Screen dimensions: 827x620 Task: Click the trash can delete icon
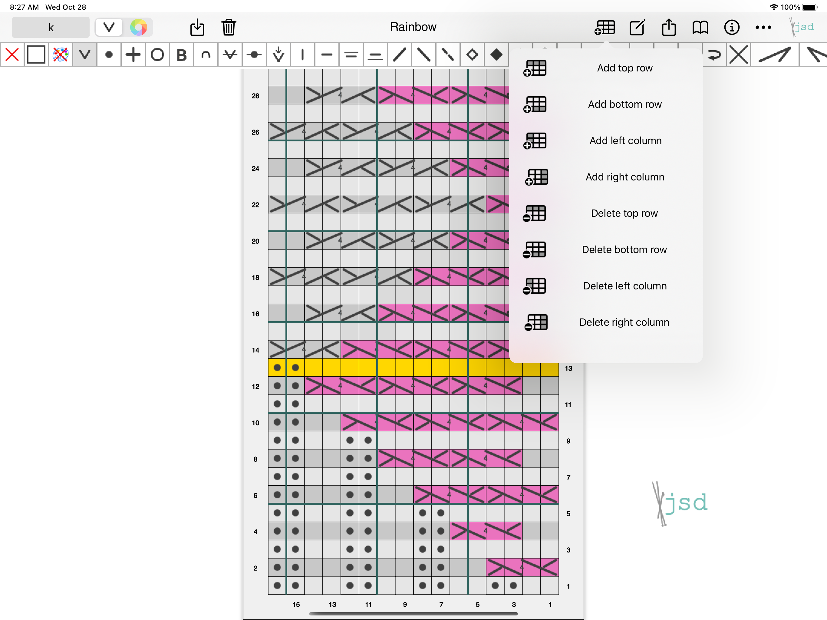[229, 27]
